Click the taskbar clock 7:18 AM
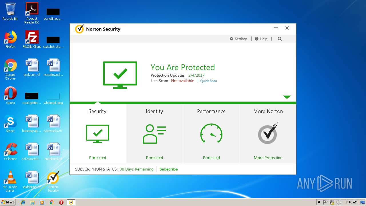Viewport: 366px width, 206px height. point(351,202)
